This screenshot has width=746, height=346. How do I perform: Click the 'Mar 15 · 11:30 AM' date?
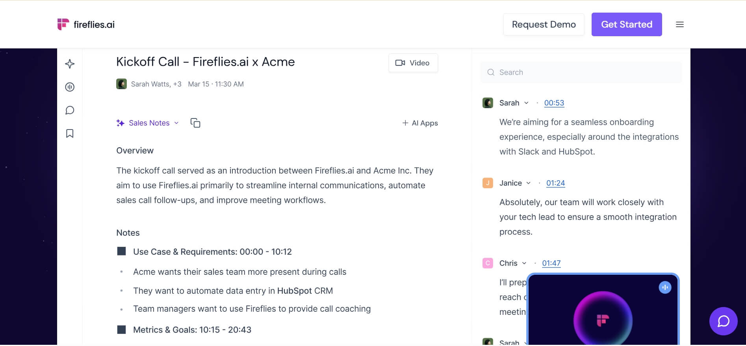click(x=216, y=84)
